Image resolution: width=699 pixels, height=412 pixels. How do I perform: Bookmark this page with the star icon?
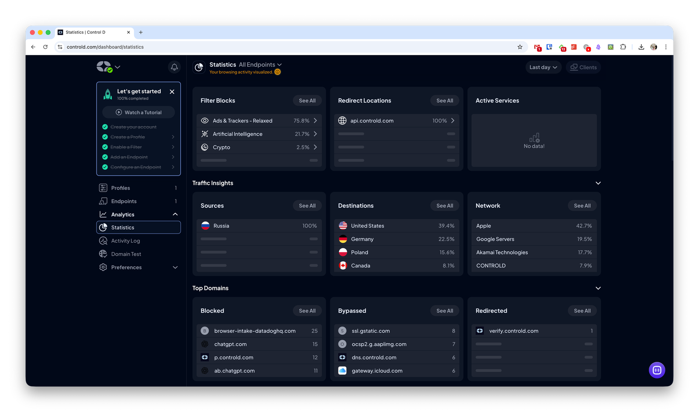[x=520, y=47]
